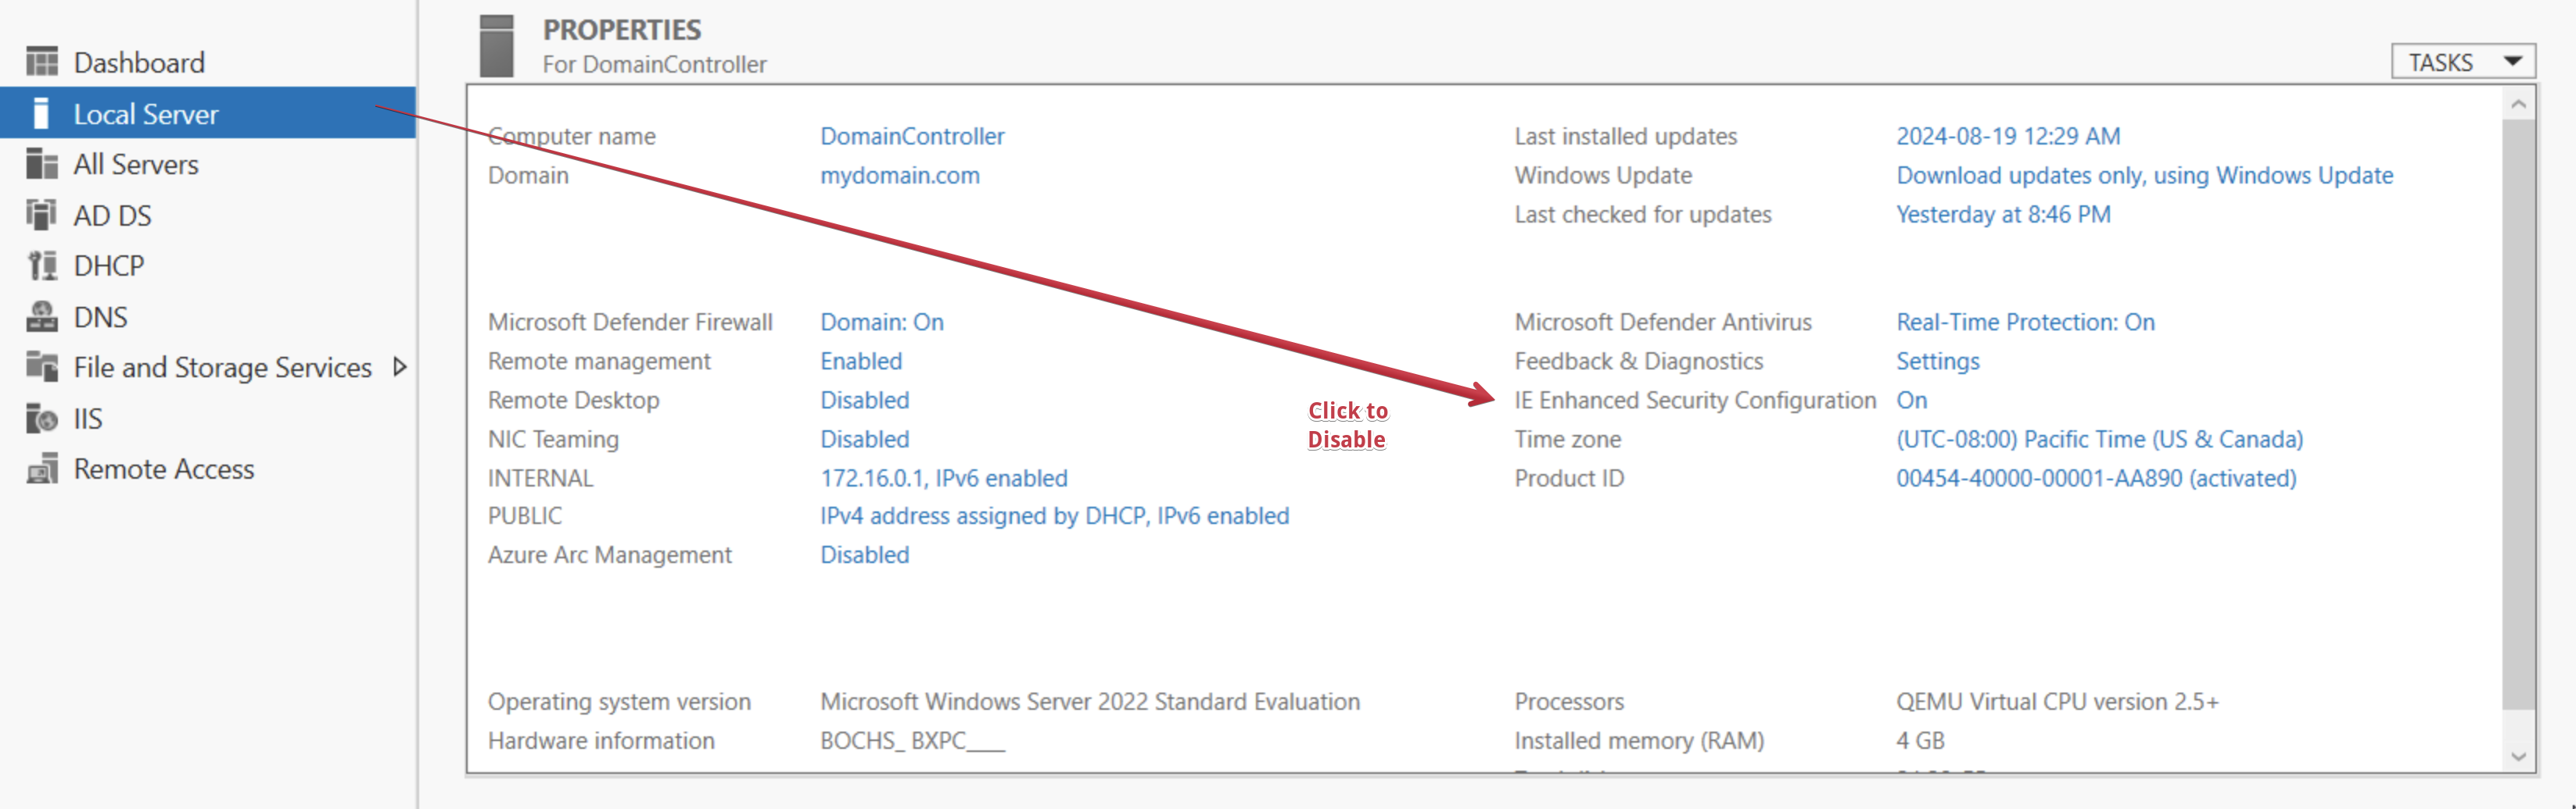The image size is (2576, 809).
Task: Open the mydomain.com domain properties
Action: coord(899,175)
